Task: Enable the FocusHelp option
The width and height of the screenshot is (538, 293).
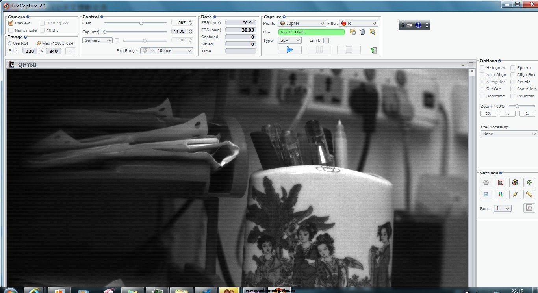Action: 513,89
